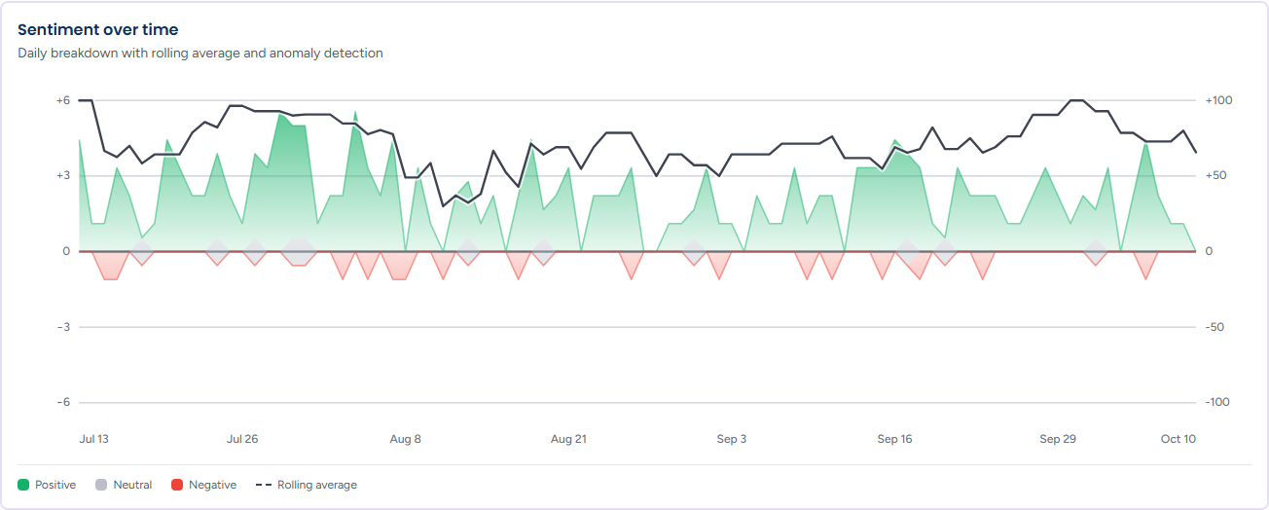Image resolution: width=1269 pixels, height=510 pixels.
Task: Click the Sep 29 x-axis label
Action: click(x=1058, y=439)
